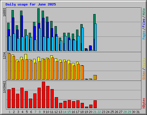
Task: Click day label 12 on the x-axis
Action: point(56,112)
